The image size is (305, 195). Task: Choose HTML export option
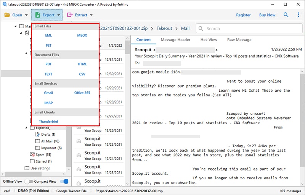tap(82, 64)
